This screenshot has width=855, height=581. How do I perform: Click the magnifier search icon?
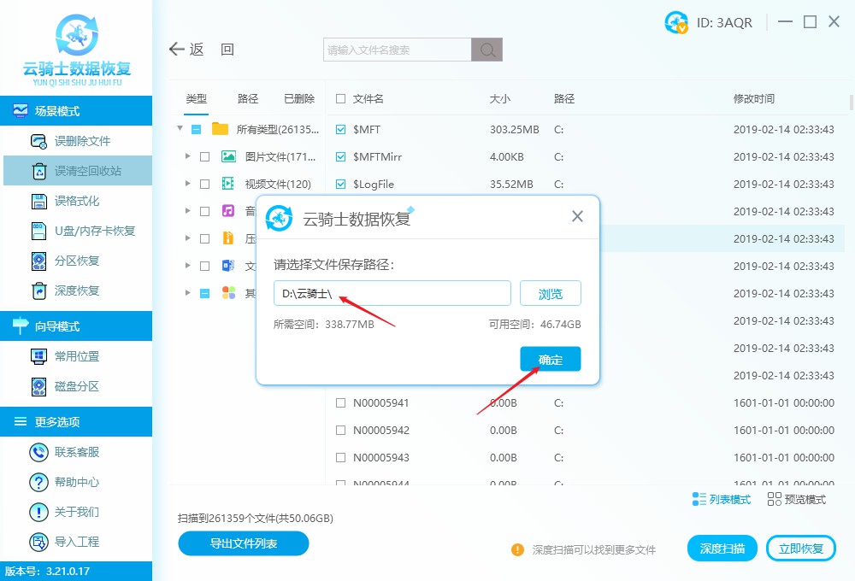click(487, 50)
